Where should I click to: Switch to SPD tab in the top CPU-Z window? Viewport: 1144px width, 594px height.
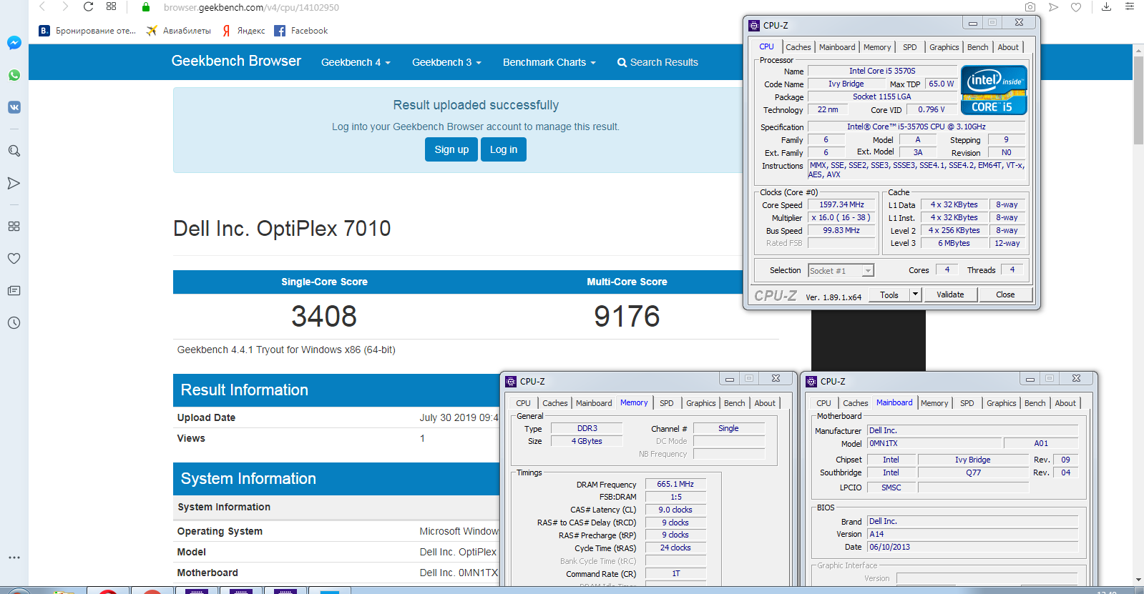click(909, 47)
